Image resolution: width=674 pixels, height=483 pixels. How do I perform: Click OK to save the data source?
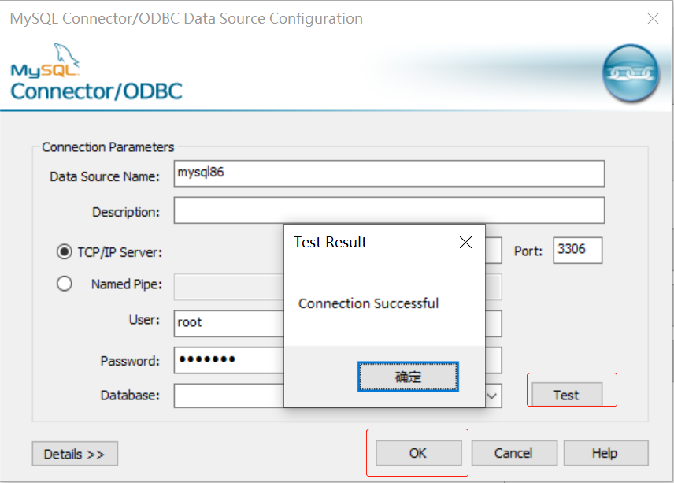pos(417,453)
